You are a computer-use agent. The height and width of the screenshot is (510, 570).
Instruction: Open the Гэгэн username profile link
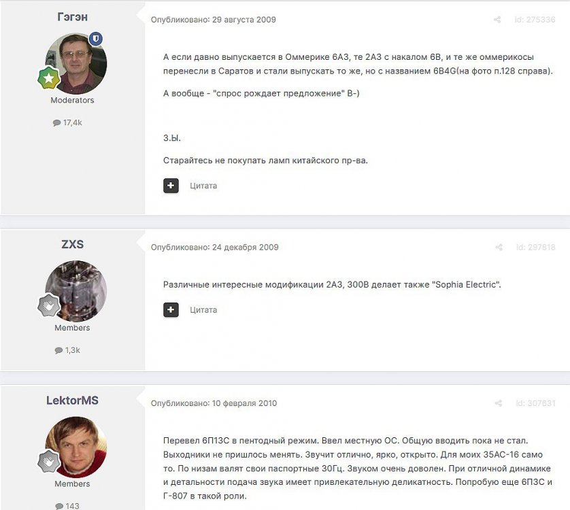(x=72, y=17)
